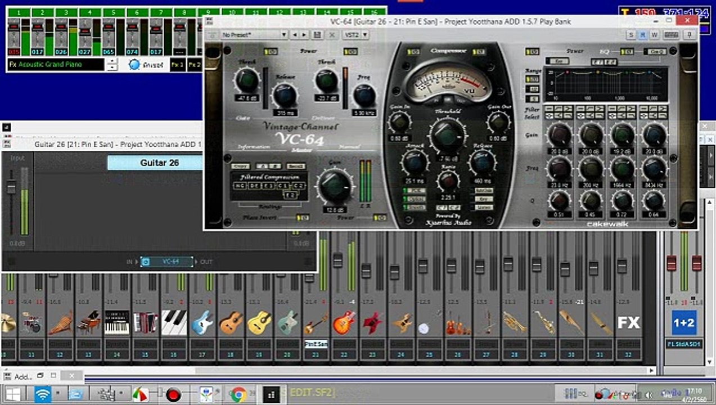The image size is (716, 405).
Task: Select the teal electric guitar icon, channel 20
Action: [x=287, y=323]
